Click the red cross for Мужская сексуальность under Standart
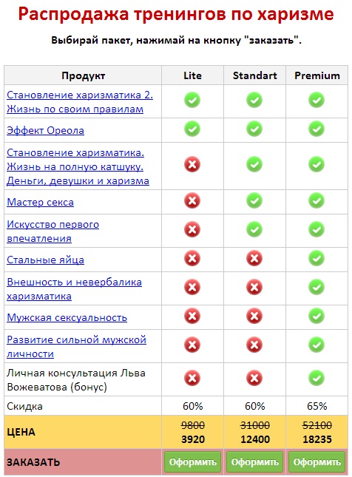Viewport: 352px width, 477px height. 254,316
